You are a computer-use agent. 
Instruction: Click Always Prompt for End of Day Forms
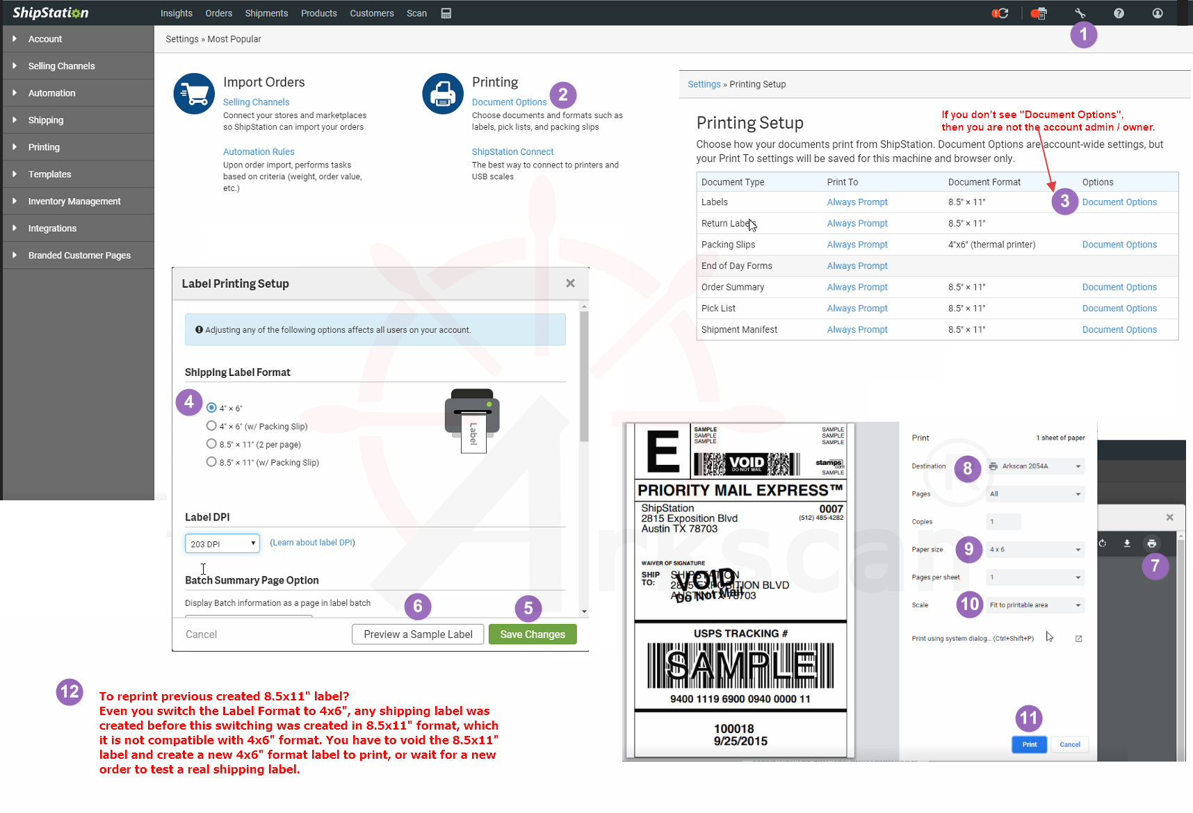[x=857, y=265]
